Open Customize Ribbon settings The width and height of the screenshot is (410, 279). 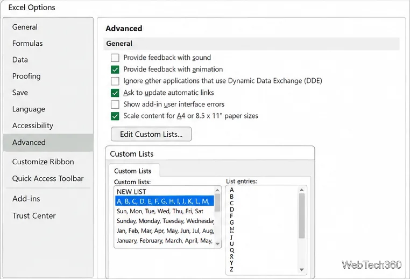[x=43, y=162]
